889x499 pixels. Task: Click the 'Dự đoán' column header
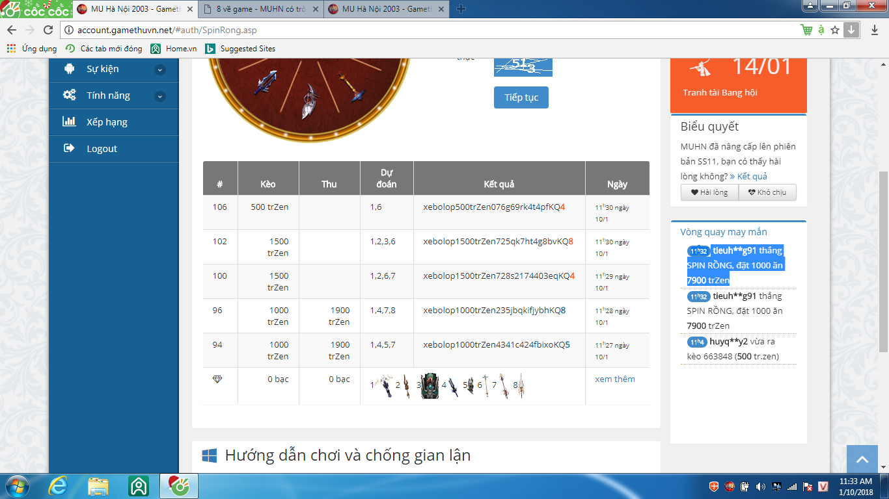click(387, 178)
